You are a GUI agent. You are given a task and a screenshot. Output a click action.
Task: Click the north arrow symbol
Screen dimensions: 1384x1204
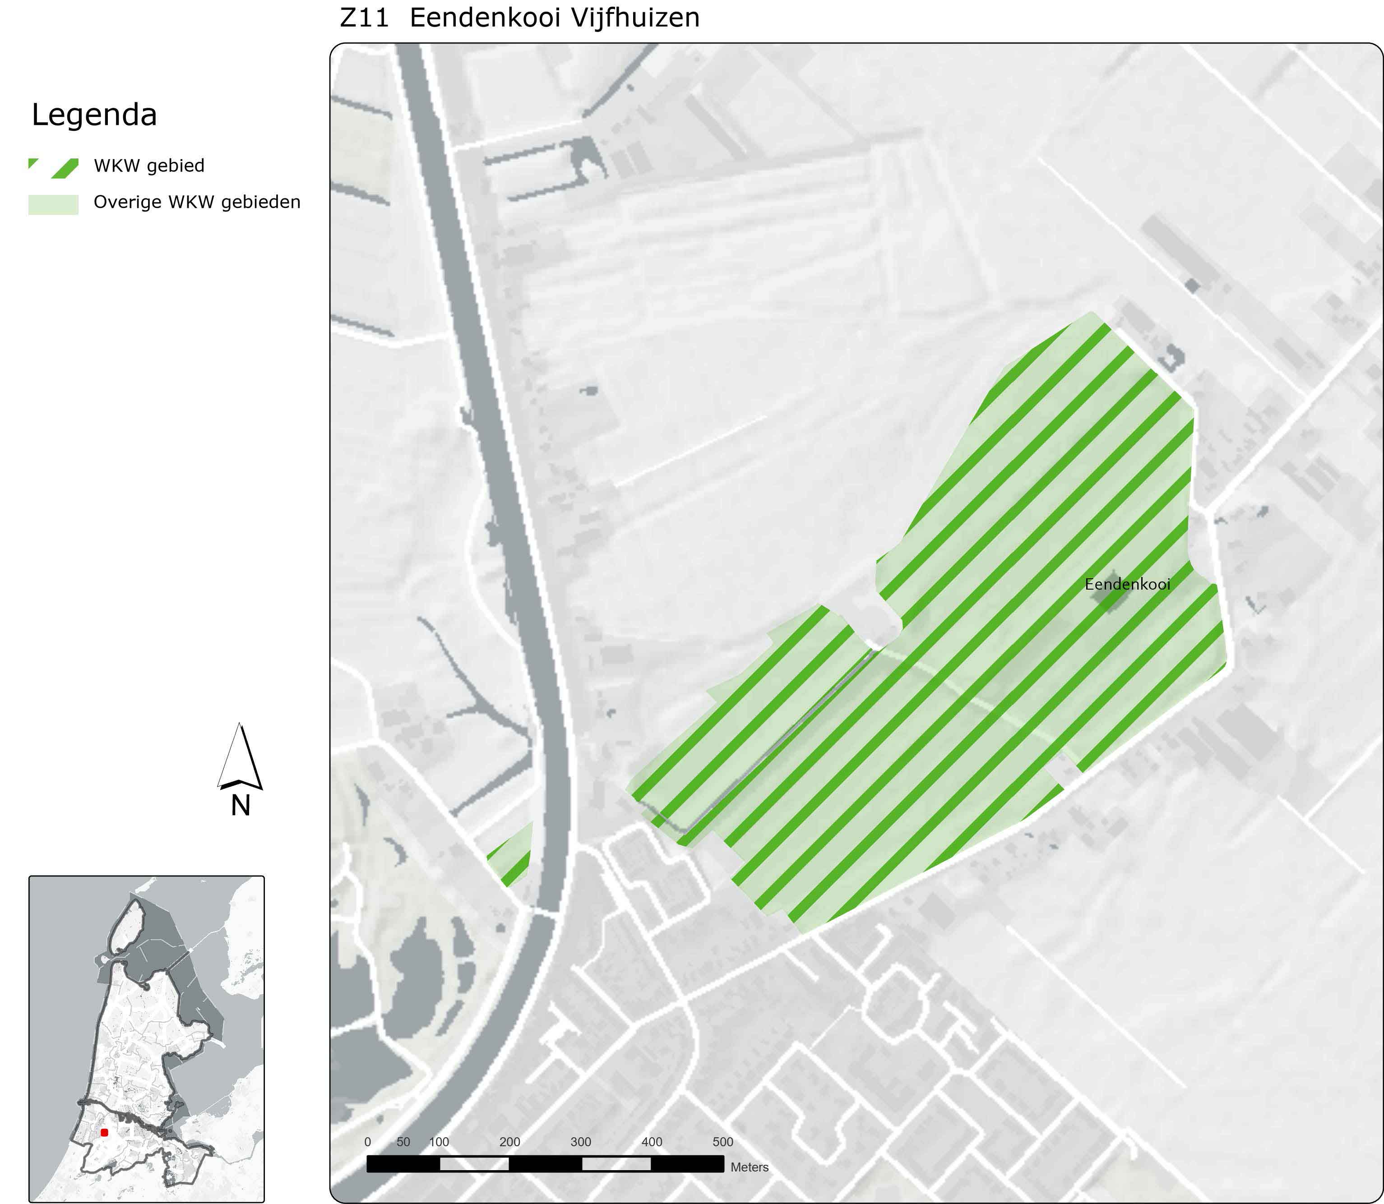coord(240,756)
